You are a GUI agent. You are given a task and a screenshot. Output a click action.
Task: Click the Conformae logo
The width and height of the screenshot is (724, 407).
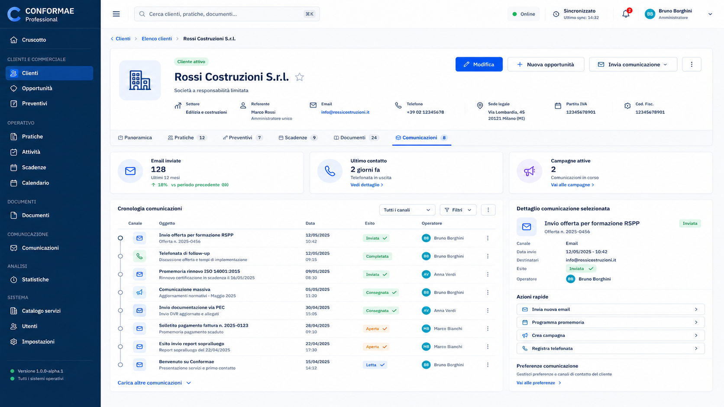click(x=14, y=14)
